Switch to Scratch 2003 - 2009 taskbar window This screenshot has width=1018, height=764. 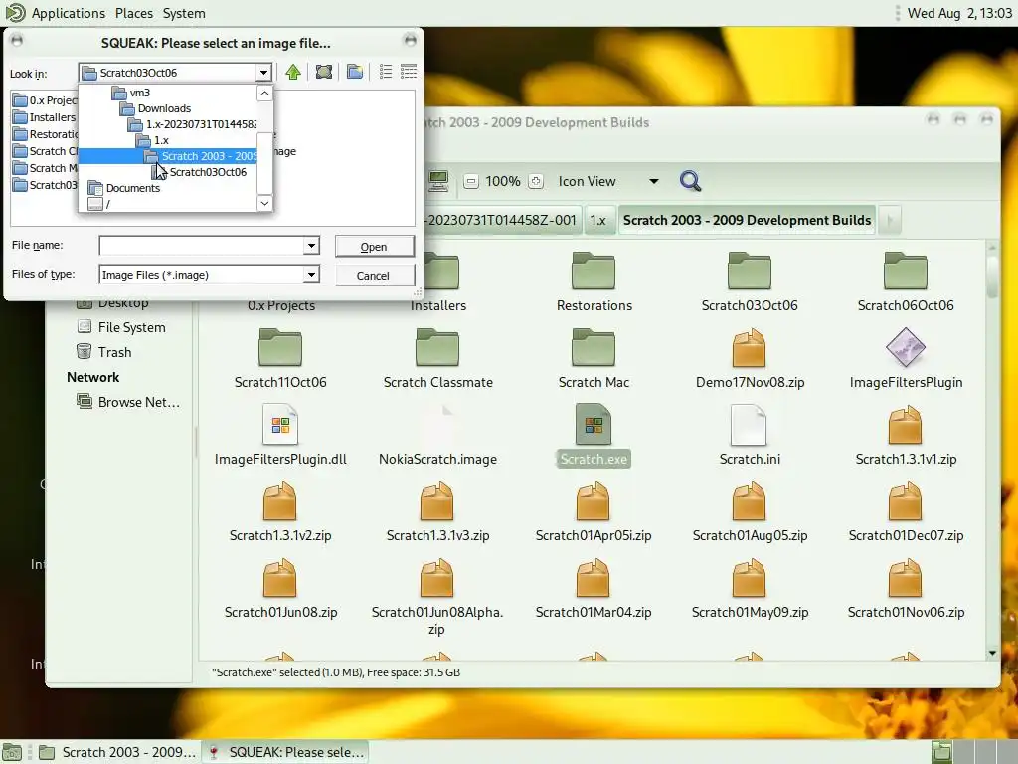pos(117,752)
